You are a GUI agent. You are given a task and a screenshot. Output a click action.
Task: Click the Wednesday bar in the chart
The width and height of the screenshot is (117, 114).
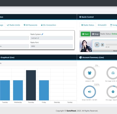(x=18, y=90)
